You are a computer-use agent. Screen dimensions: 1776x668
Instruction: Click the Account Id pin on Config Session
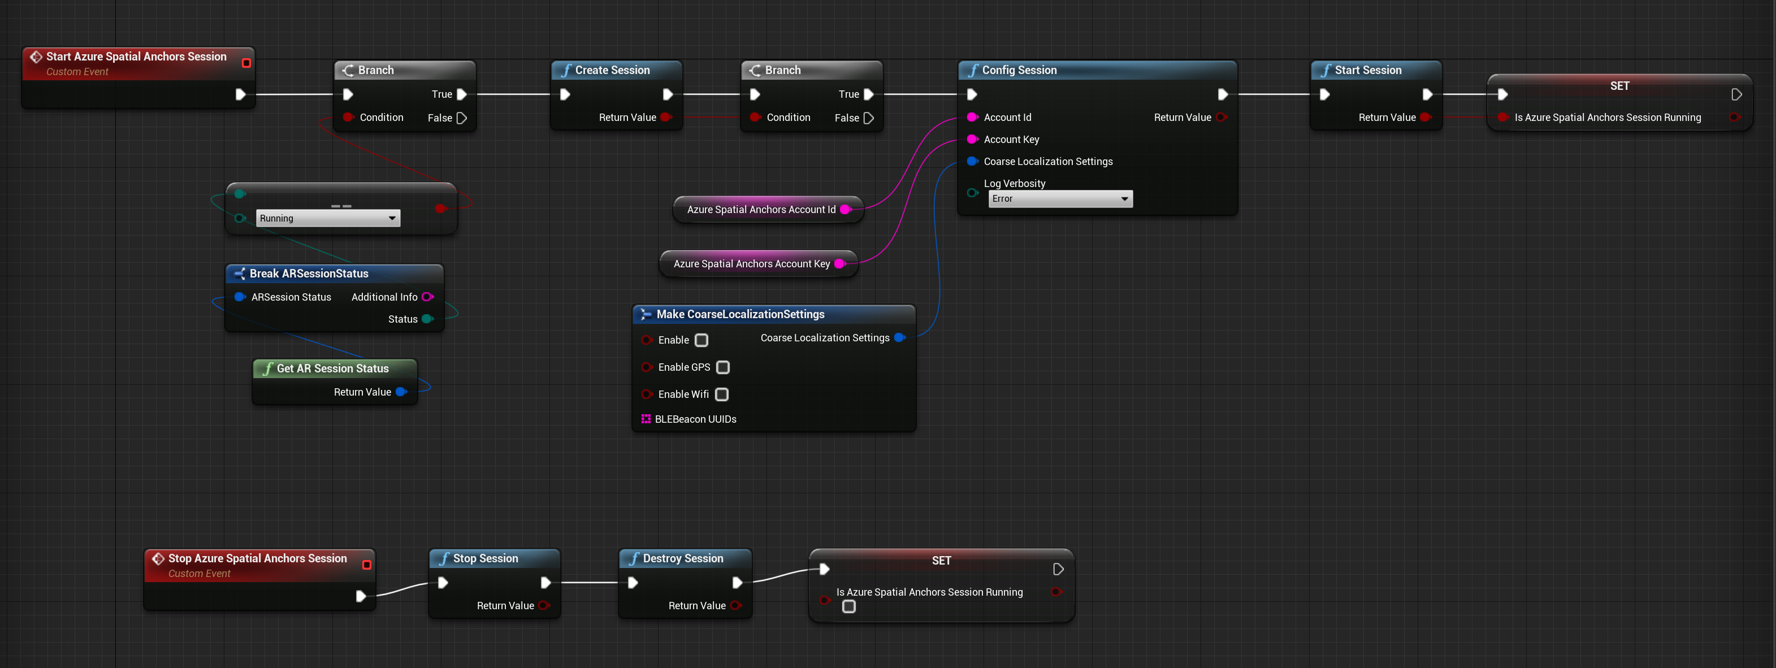coord(973,117)
